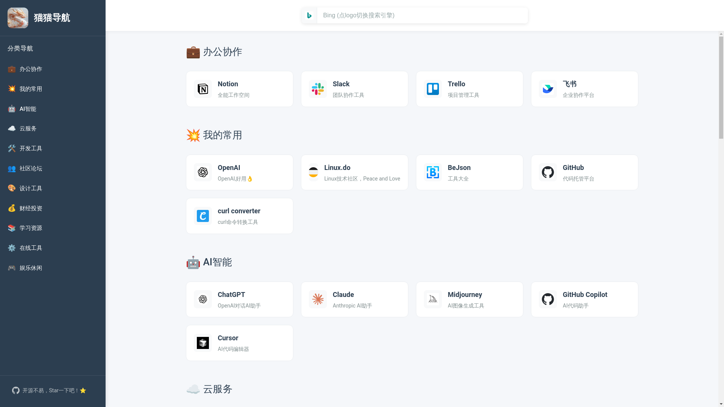Click the Linux.do round icon

click(x=313, y=172)
